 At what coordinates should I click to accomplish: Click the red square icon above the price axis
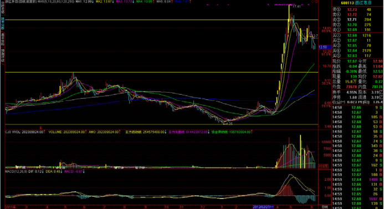point(316,2)
